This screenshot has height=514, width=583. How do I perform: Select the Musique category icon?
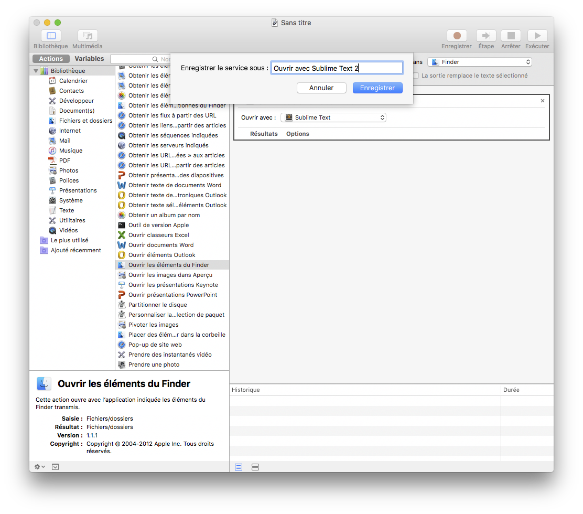click(52, 151)
